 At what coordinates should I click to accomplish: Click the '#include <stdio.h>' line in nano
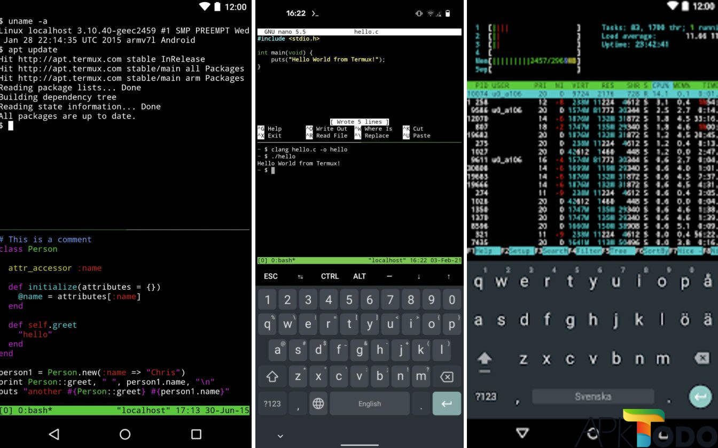coord(288,39)
